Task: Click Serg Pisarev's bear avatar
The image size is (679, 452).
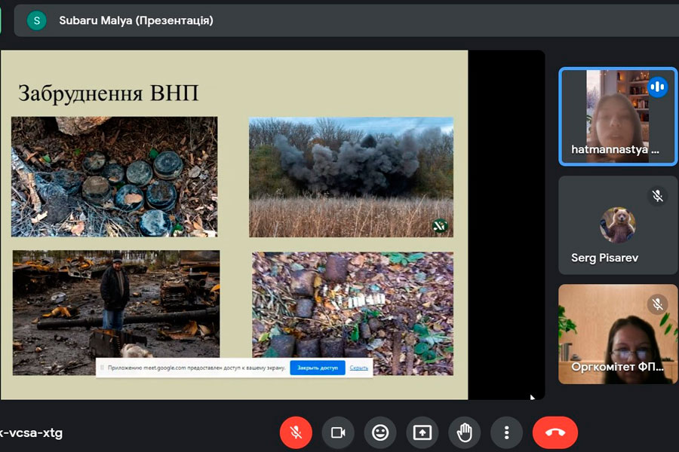Action: click(x=617, y=224)
